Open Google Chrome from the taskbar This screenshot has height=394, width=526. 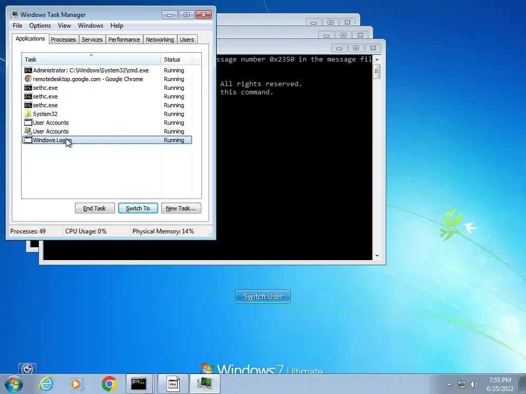click(x=109, y=384)
